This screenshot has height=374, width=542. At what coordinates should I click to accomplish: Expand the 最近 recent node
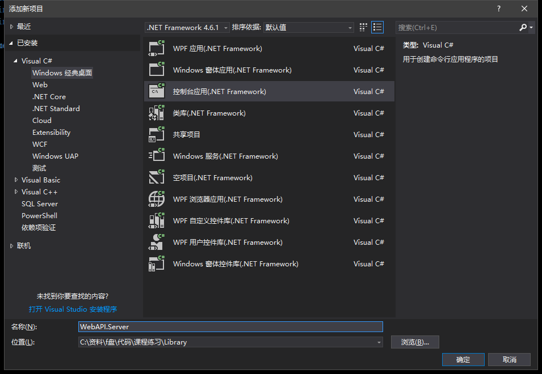[12, 27]
